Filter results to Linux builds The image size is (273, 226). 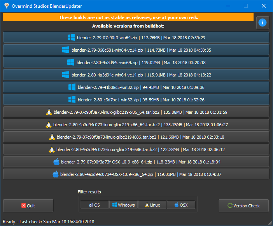tap(152, 205)
